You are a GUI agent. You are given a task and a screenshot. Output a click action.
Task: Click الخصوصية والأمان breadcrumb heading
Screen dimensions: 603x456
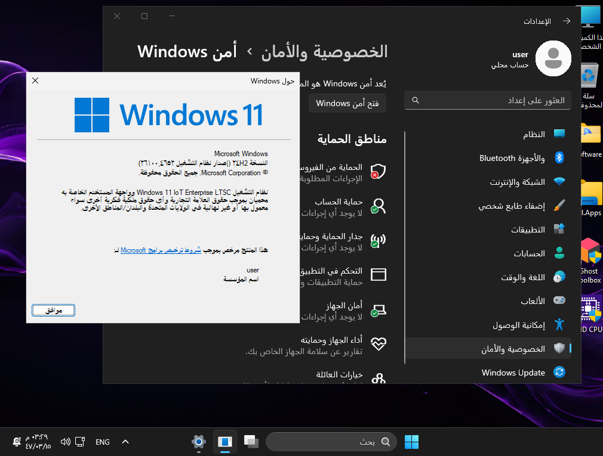(x=324, y=52)
